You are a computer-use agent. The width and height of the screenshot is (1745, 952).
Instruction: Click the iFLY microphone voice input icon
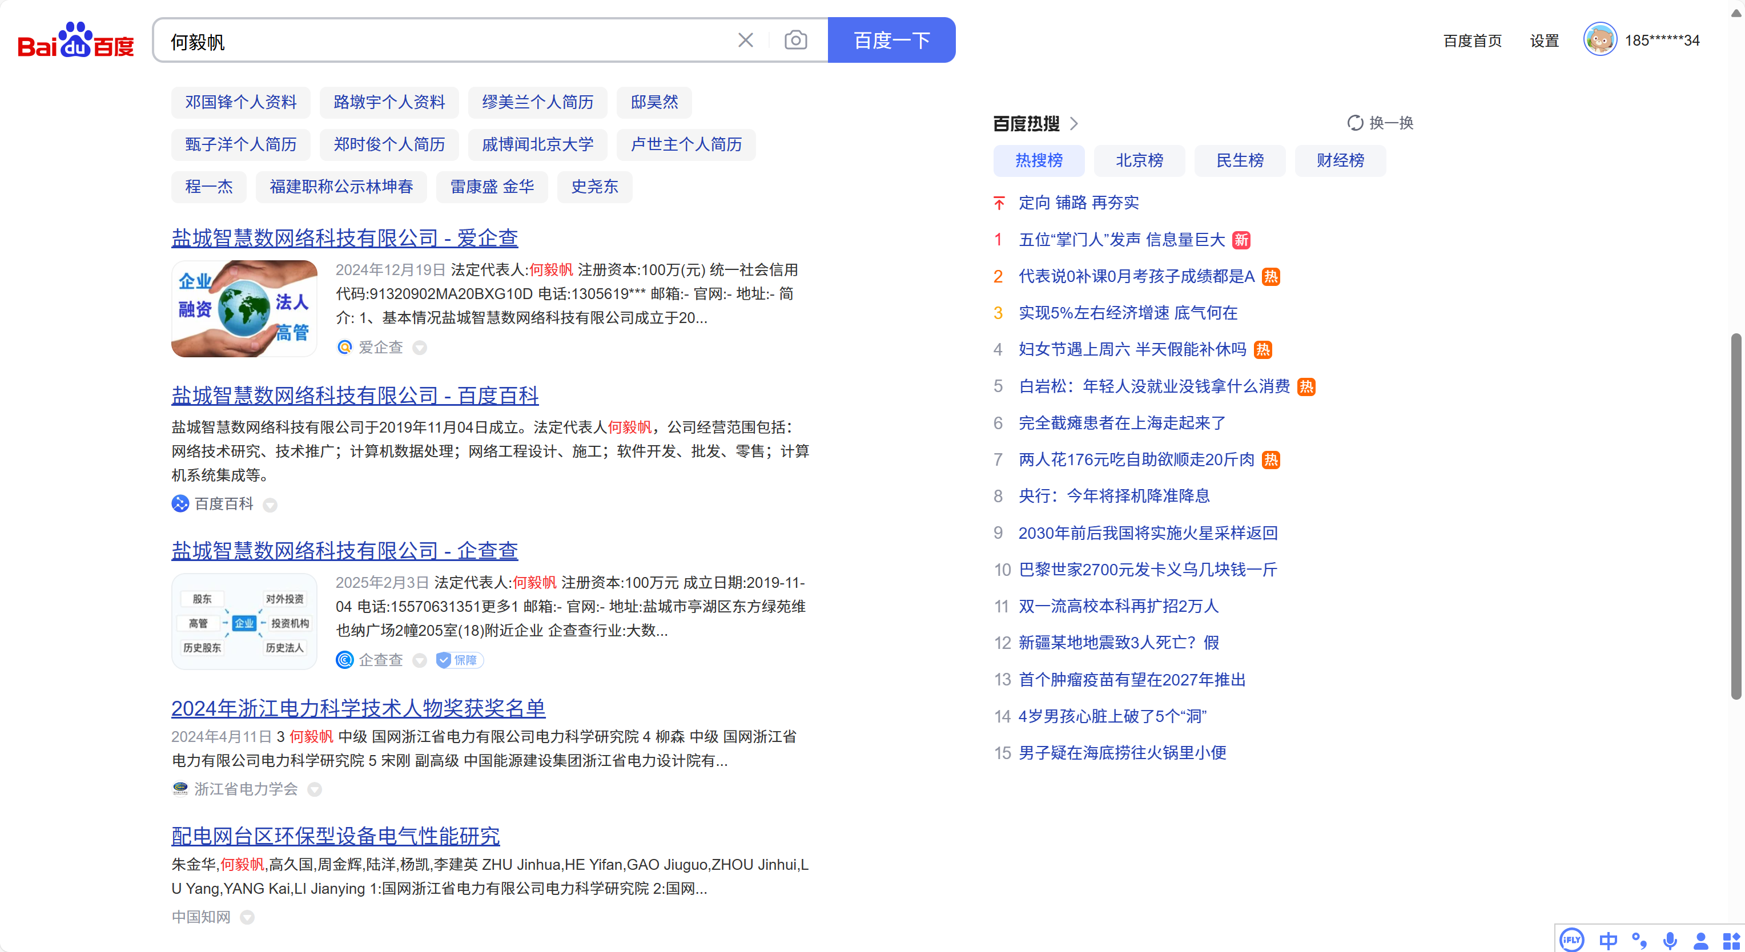[x=1670, y=940]
